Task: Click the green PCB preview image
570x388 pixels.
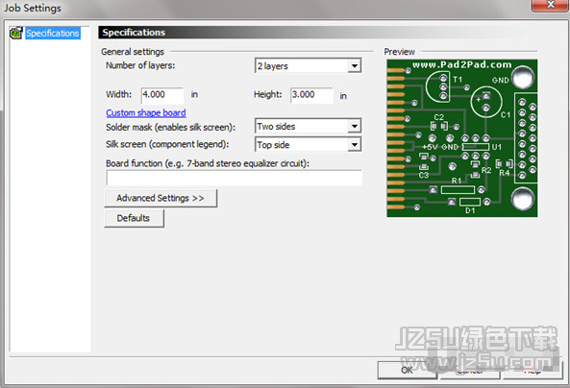Action: (x=462, y=138)
